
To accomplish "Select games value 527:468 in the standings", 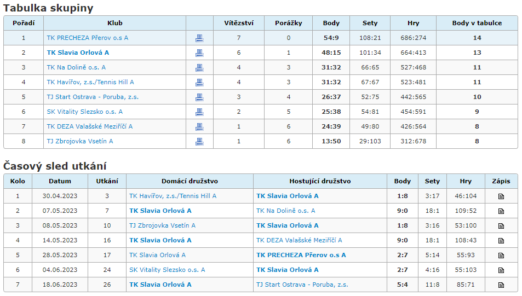I will click(x=413, y=67).
